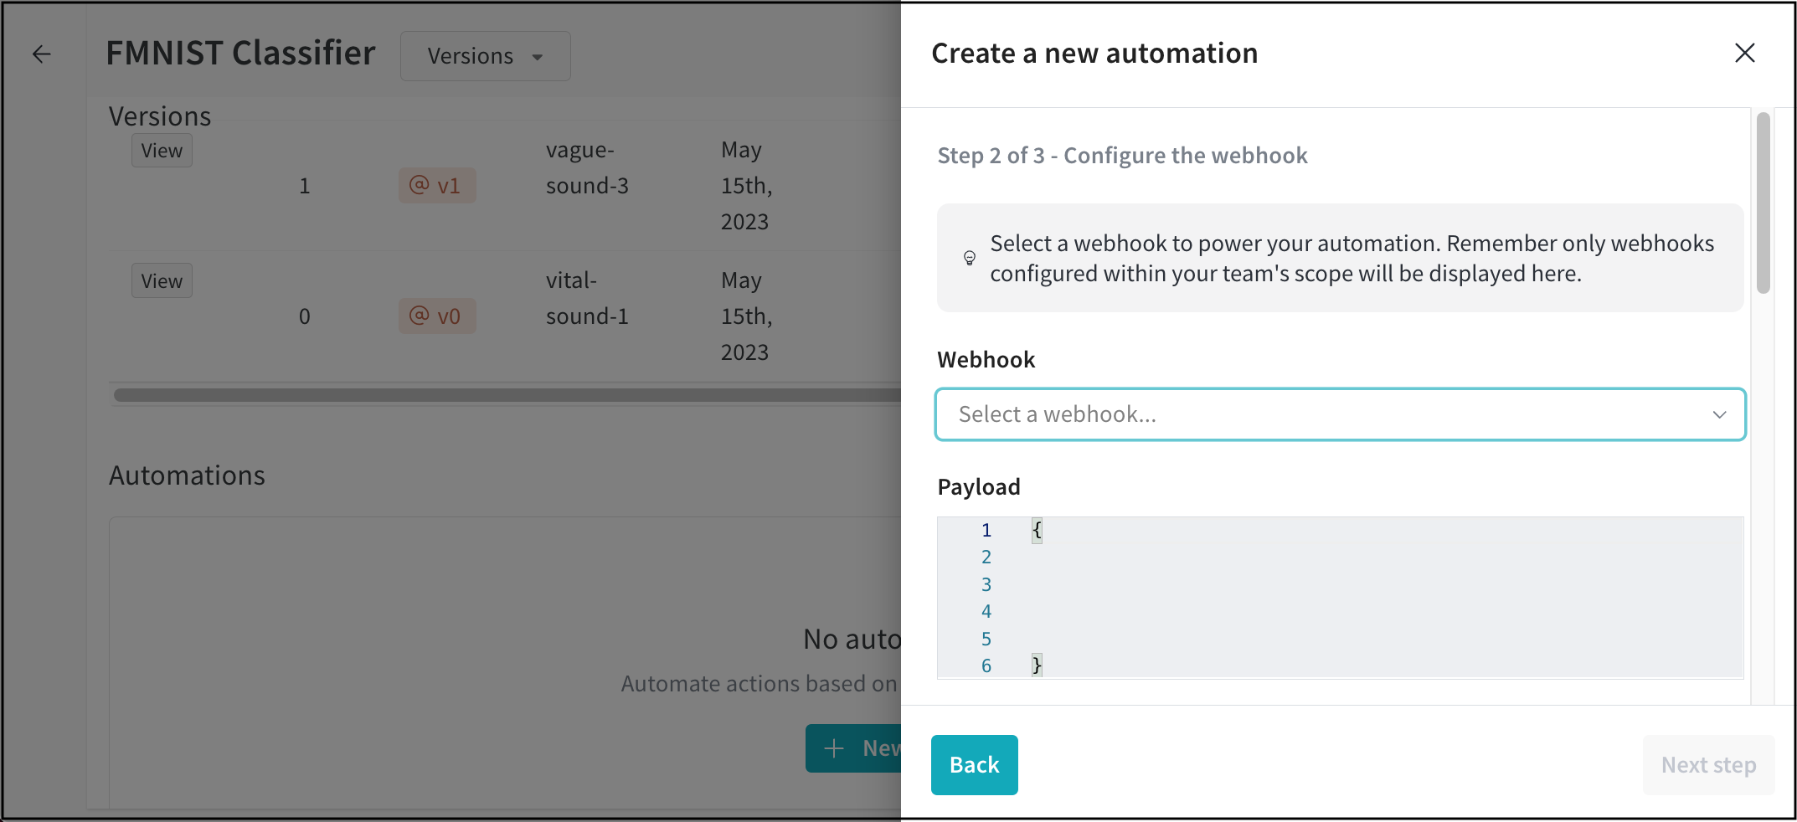Image resolution: width=1797 pixels, height=822 pixels.
Task: Click line 1 opening brace in payload
Action: click(1037, 530)
